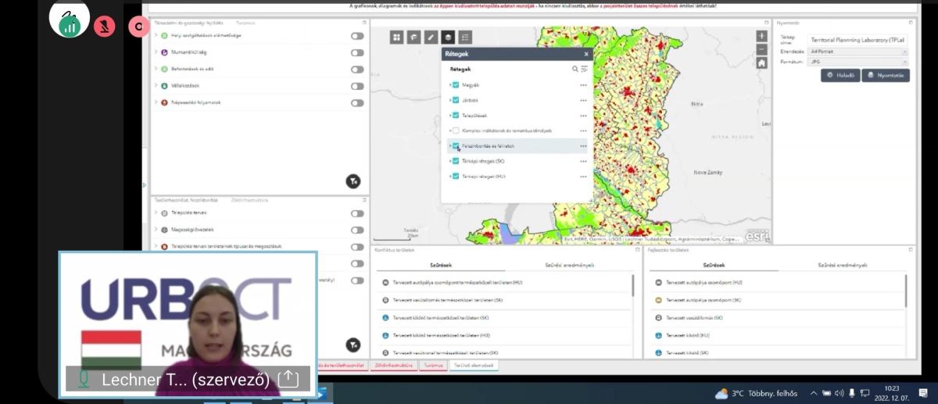The height and width of the screenshot is (404, 938).
Task: Expand the Települések layer tree arrow
Action: pos(449,116)
